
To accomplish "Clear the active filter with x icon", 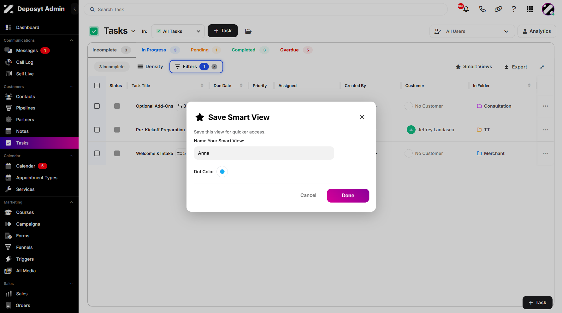I will (x=215, y=67).
